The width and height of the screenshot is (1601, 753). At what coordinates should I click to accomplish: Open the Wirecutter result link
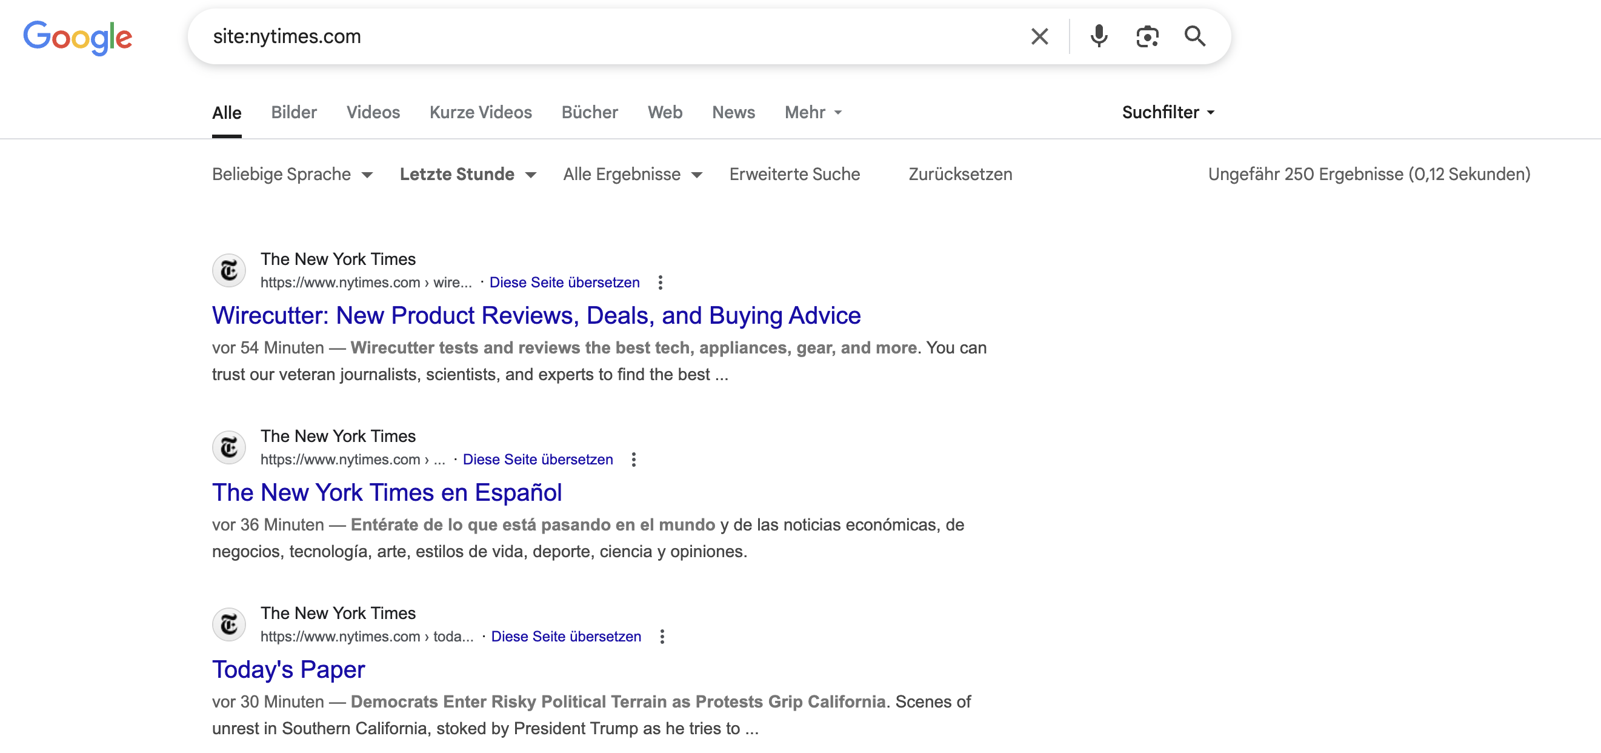pos(536,315)
